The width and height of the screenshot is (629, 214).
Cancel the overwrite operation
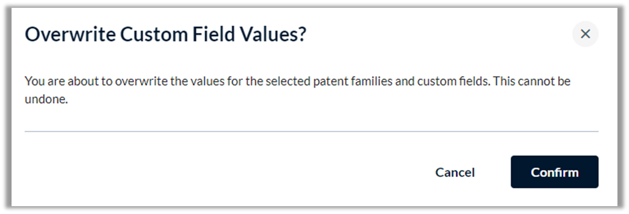click(455, 172)
